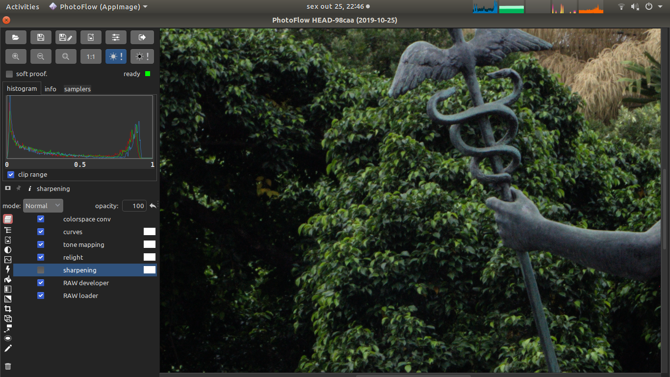
Task: Open the PhotoFlow (AppImage) application menu
Action: pos(98,7)
